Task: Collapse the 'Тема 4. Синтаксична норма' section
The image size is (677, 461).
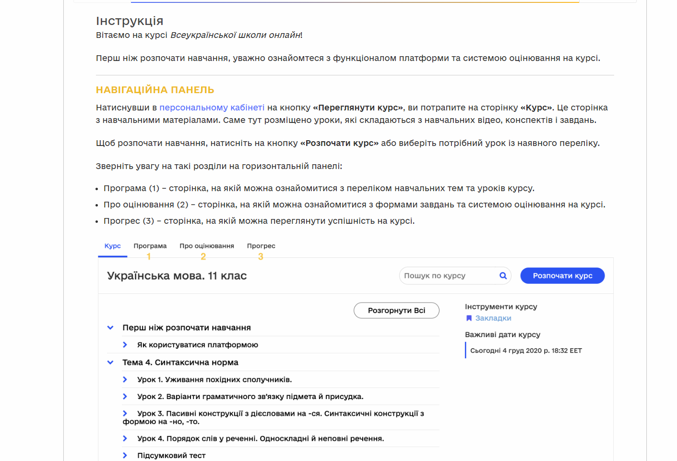Action: click(x=110, y=363)
